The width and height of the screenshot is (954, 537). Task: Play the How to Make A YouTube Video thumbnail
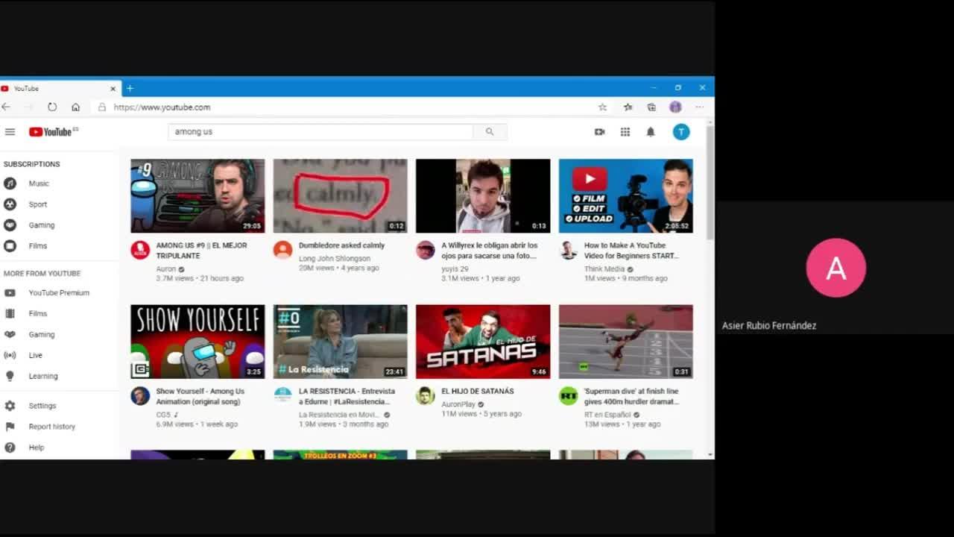click(626, 195)
